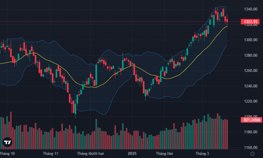Image resolution: width=263 pixels, height=158 pixels.
Task: Click the 1180.00 price scale label
Action: click(250, 132)
